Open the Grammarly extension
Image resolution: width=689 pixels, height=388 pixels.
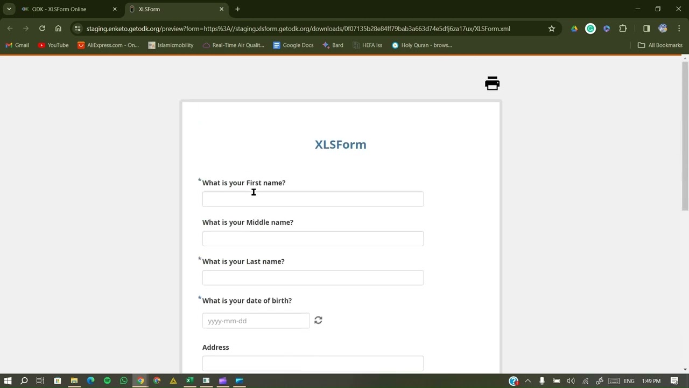(x=590, y=29)
